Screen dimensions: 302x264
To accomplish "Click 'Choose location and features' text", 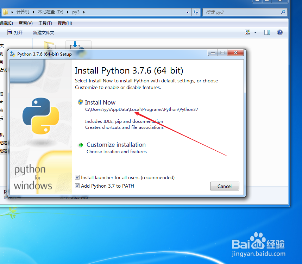I will tap(117, 152).
